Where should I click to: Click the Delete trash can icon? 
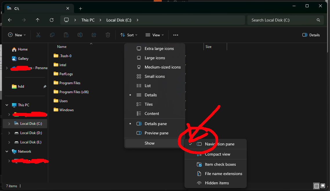pyautogui.click(x=108, y=35)
